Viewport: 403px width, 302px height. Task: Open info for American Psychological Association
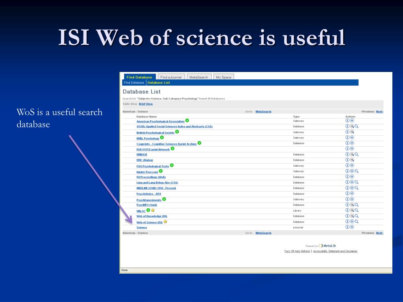point(347,120)
